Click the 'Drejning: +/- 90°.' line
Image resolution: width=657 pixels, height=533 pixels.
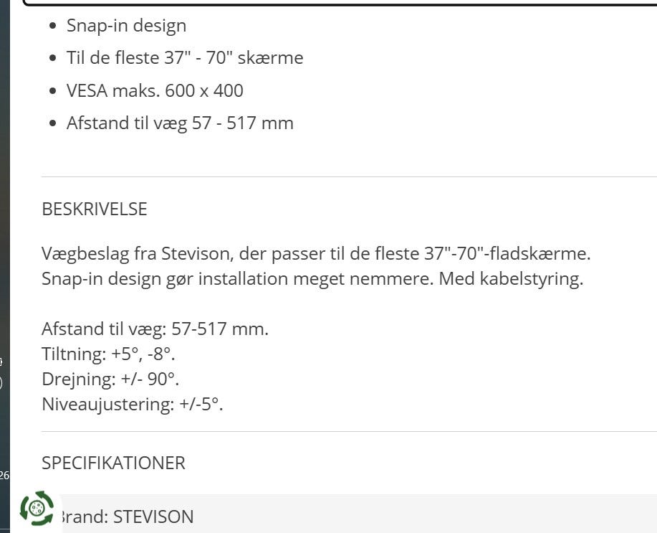(110, 379)
